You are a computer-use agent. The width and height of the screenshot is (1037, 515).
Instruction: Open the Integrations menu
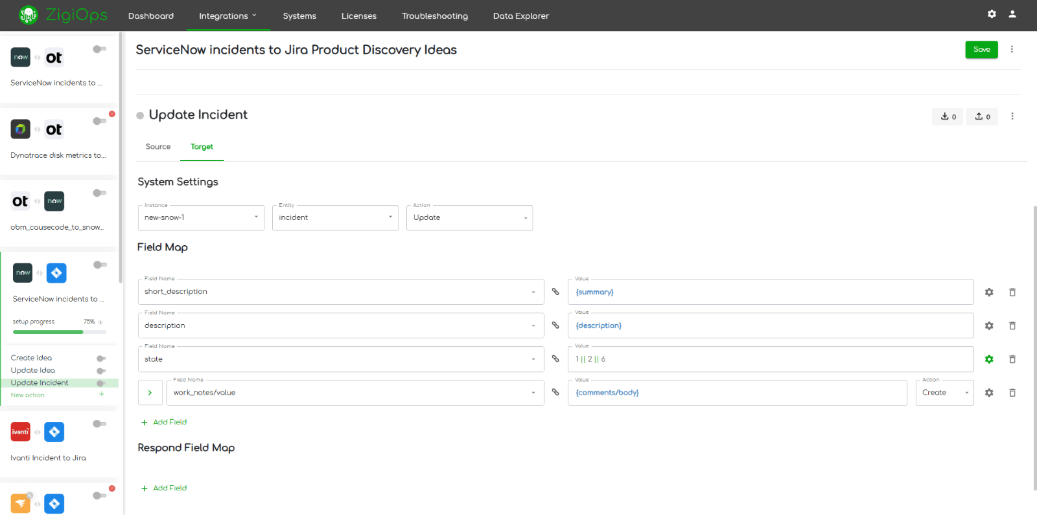(x=227, y=16)
